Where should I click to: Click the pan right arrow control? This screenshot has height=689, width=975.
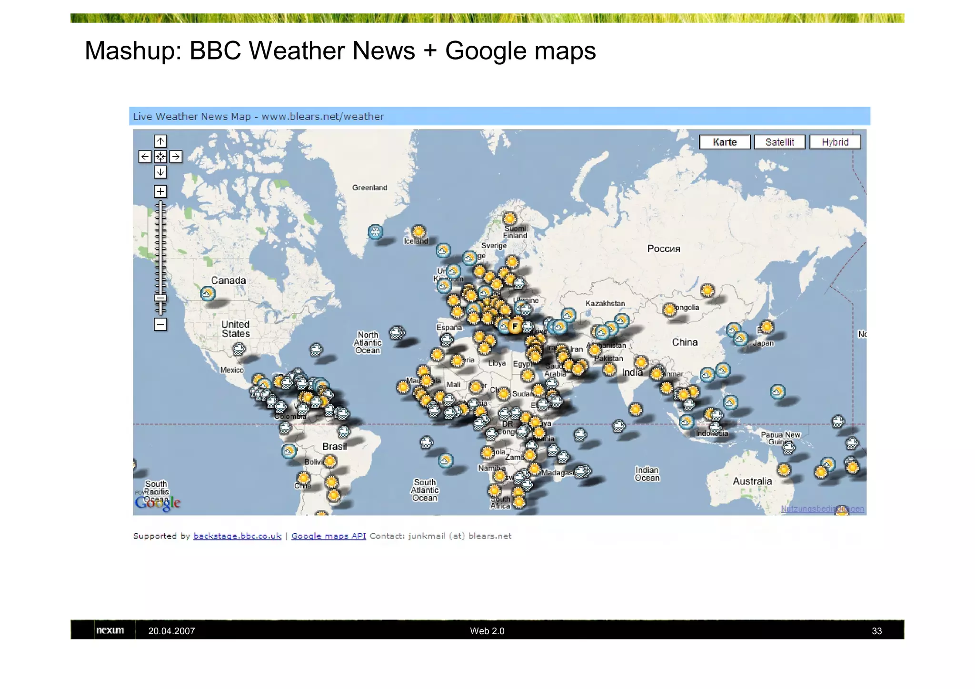coord(176,157)
